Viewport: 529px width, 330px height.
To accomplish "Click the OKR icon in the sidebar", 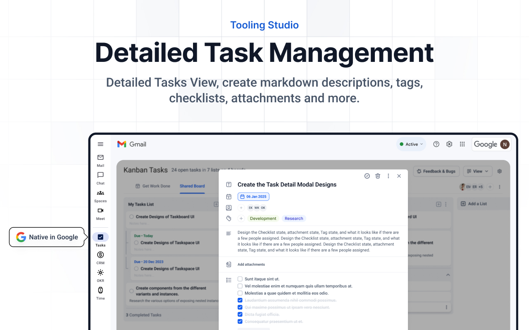I will pos(100,272).
